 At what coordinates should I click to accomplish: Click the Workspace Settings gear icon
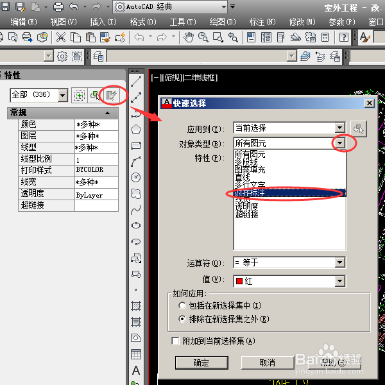[62, 56]
